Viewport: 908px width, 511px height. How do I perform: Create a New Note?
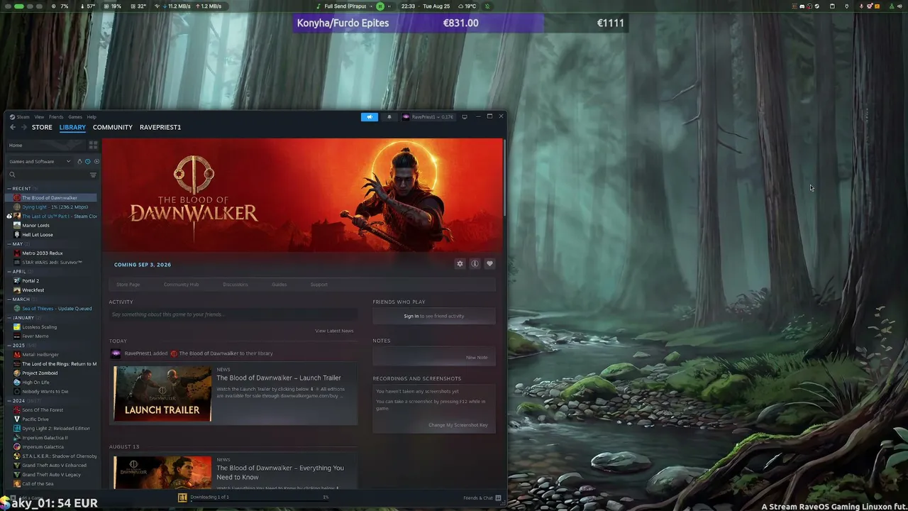pos(477,357)
